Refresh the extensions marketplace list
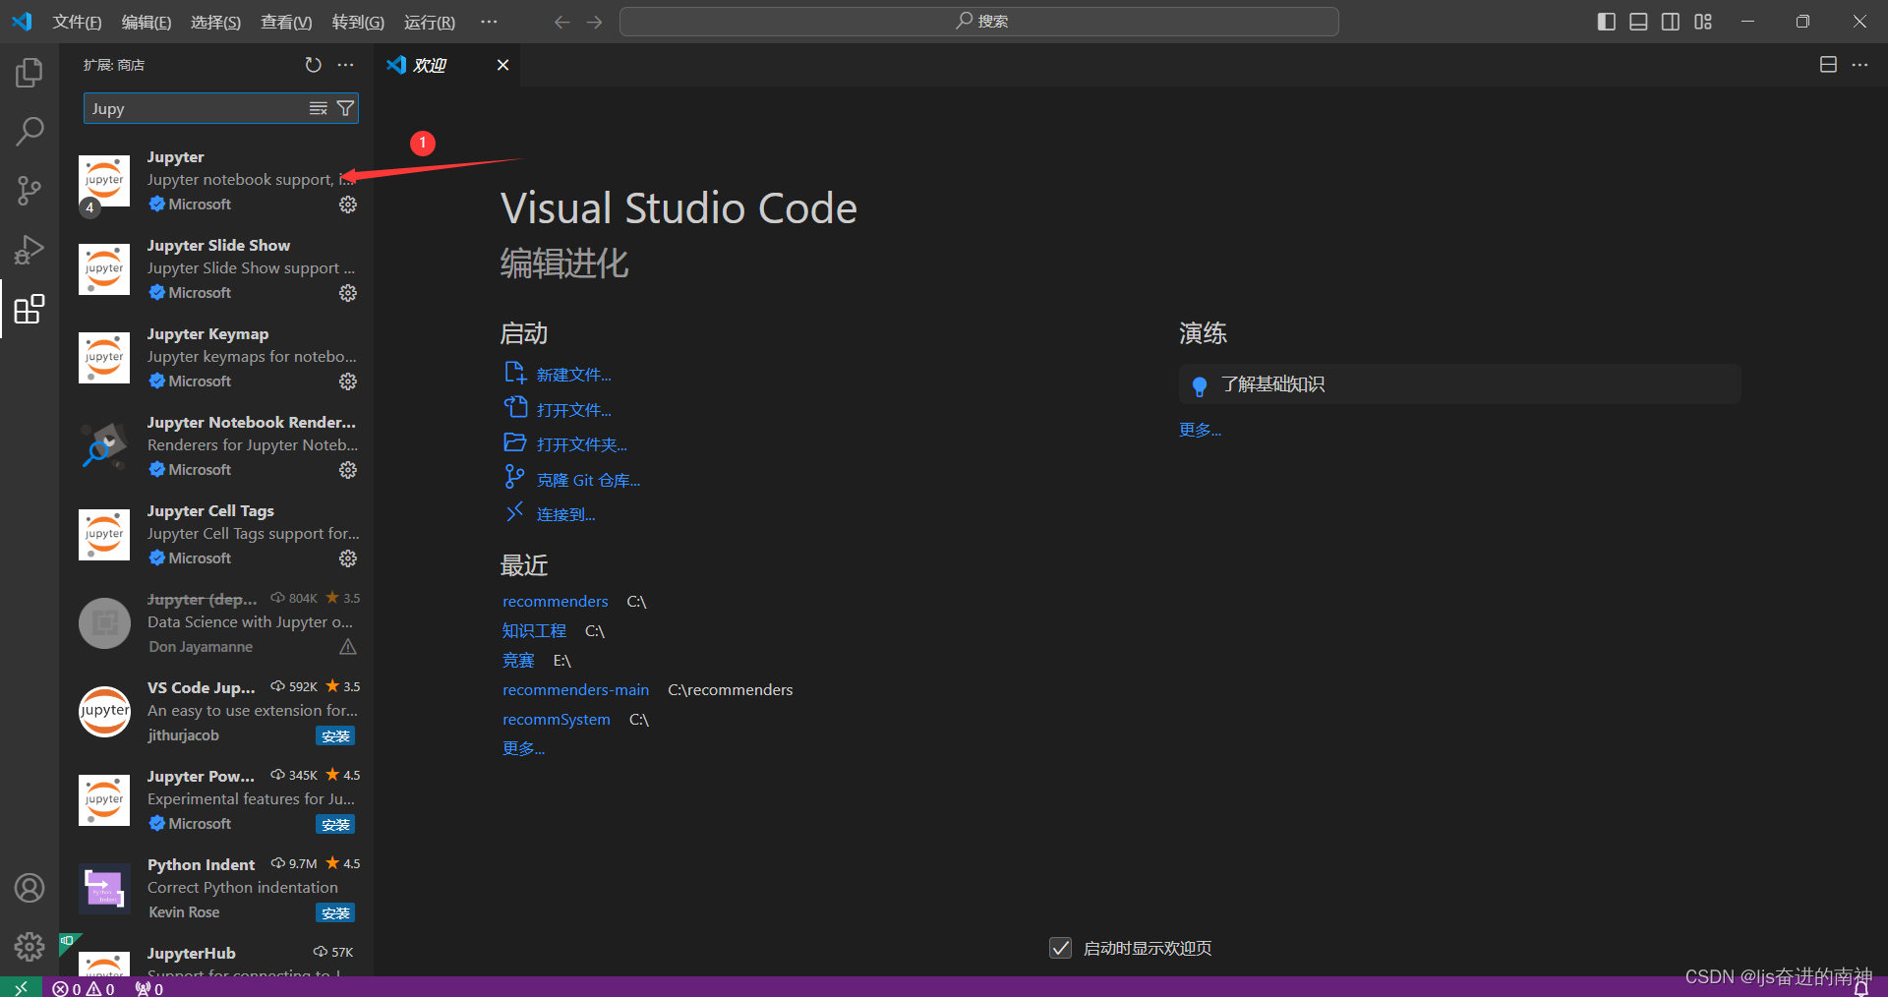1888x997 pixels. [314, 65]
